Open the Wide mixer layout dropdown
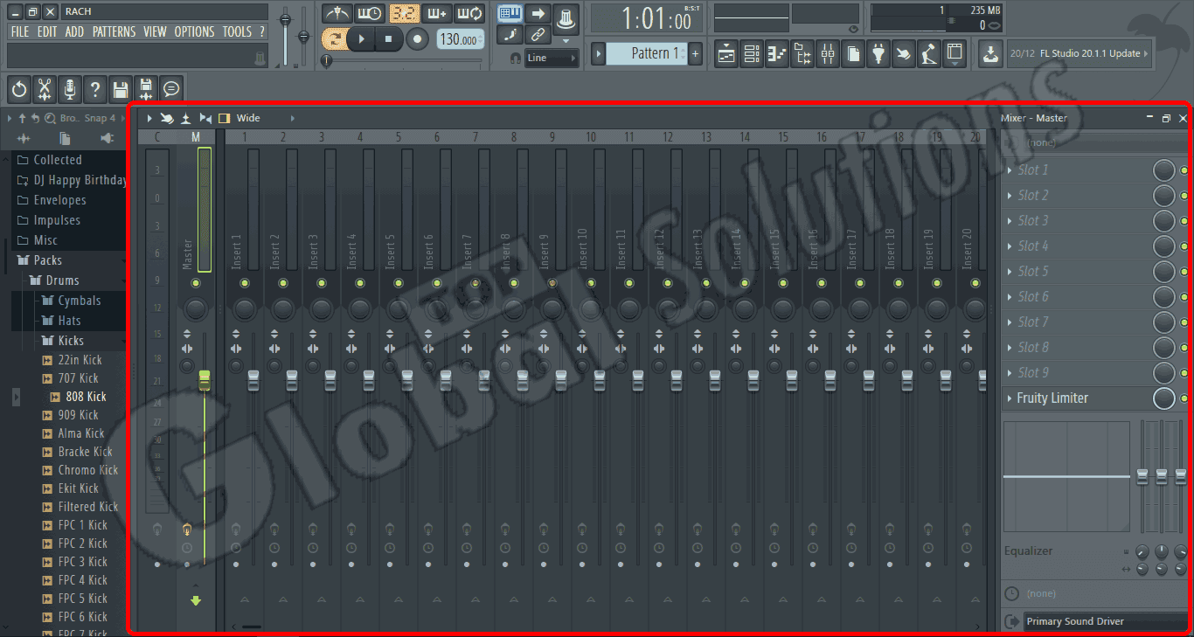Viewport: 1194px width, 637px height. click(248, 117)
